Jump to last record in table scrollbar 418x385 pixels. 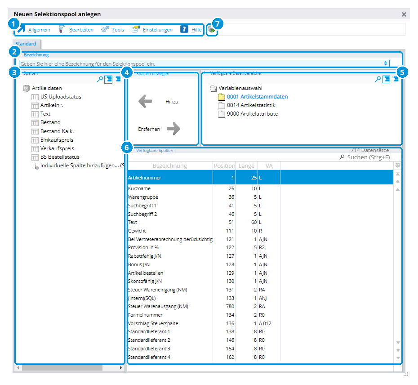[x=398, y=358]
